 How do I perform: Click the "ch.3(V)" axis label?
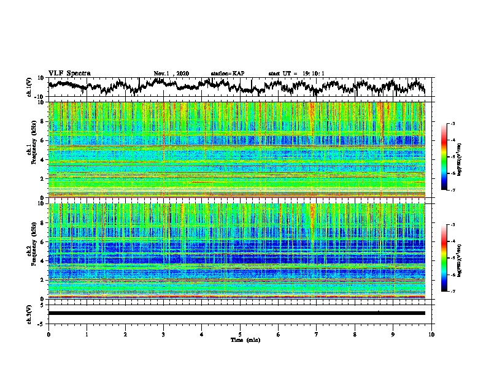(x=29, y=314)
